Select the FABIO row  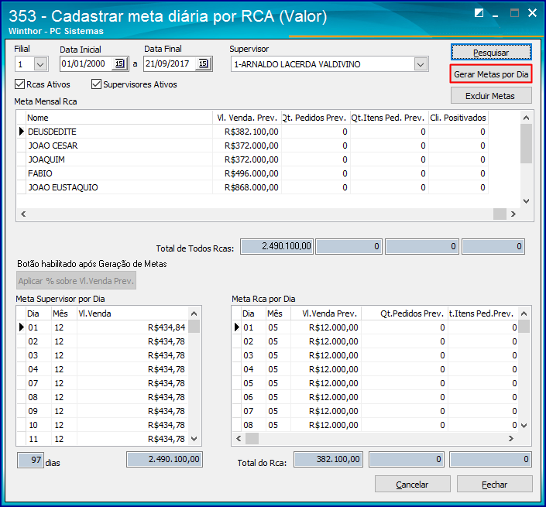pyautogui.click(x=252, y=173)
